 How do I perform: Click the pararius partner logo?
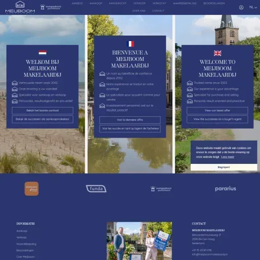225,189
